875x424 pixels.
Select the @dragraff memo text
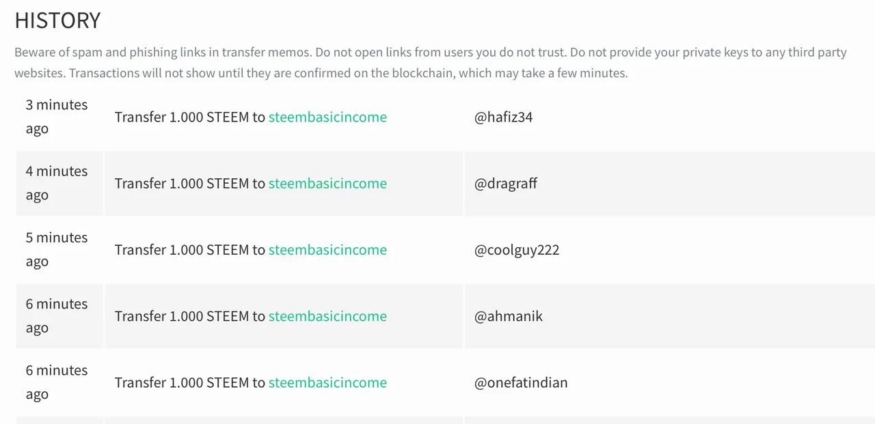click(x=506, y=184)
